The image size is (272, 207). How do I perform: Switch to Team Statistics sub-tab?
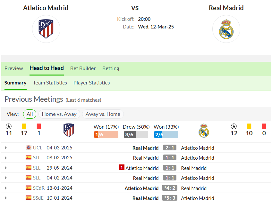pyautogui.click(x=50, y=83)
